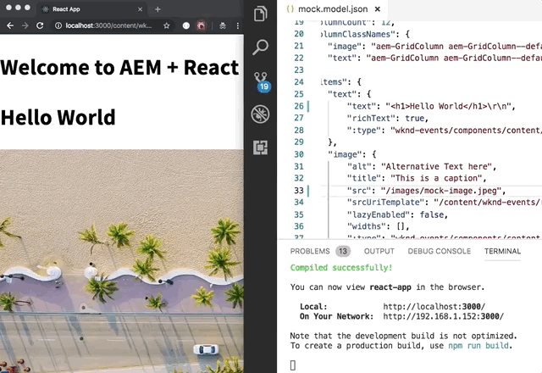Viewport: 542px width, 373px height.
Task: Open the browser three-dot menu
Action: [237, 25]
